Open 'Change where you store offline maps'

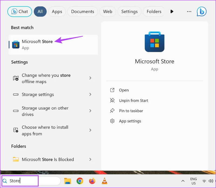click(x=53, y=78)
